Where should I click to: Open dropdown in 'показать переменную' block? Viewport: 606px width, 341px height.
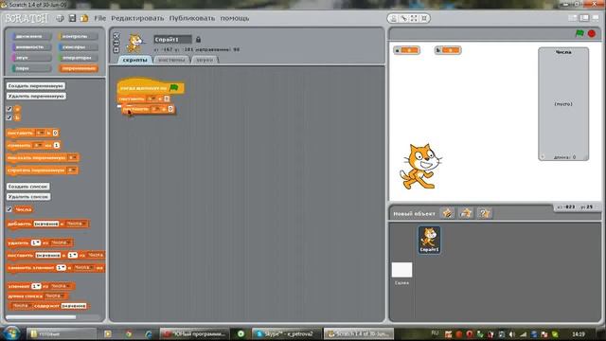72,158
